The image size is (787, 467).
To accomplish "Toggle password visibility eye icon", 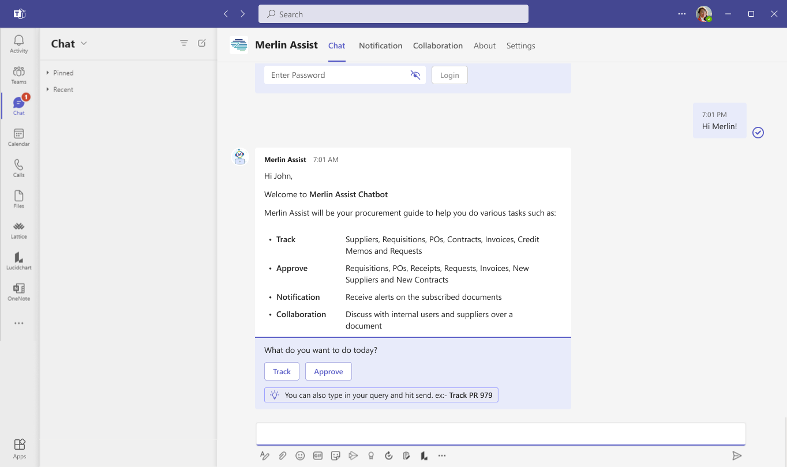I will [x=415, y=75].
